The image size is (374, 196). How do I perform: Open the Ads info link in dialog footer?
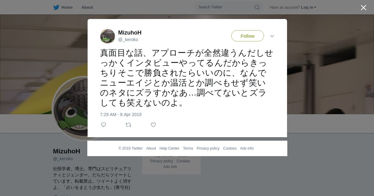point(247,148)
